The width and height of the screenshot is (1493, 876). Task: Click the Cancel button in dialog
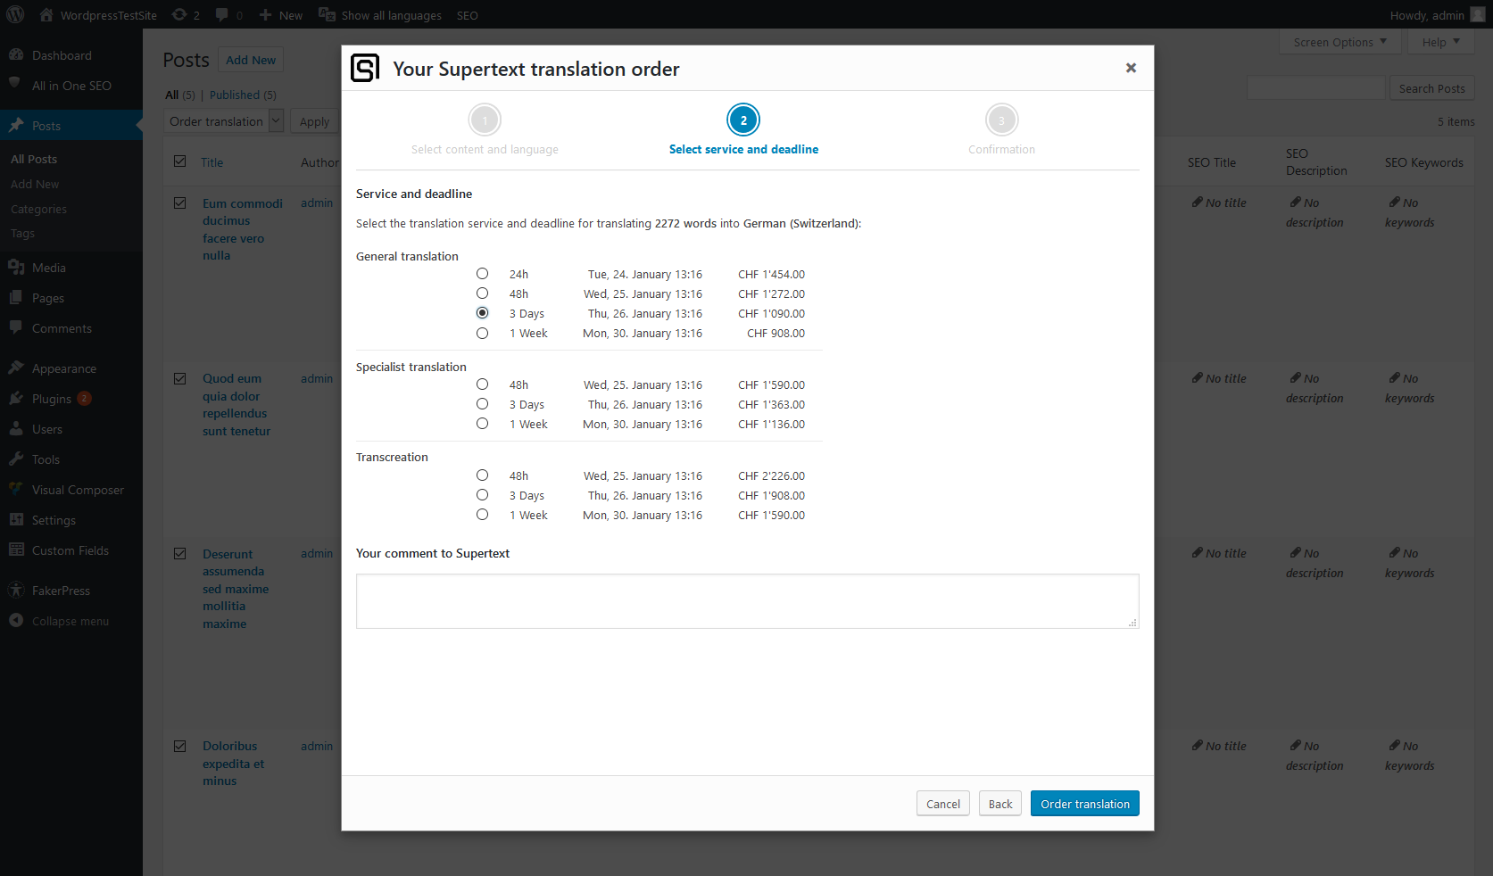tap(943, 804)
